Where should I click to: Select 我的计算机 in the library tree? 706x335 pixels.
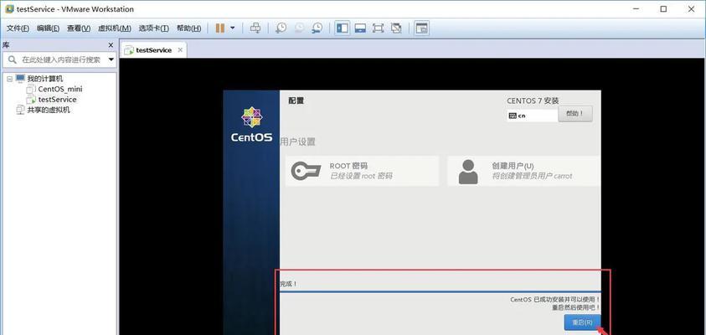(x=45, y=79)
